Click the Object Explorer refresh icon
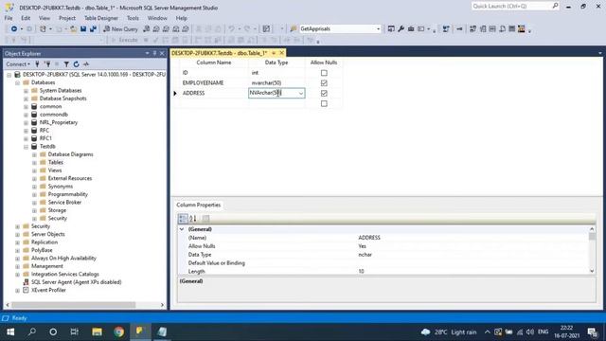Image resolution: width=606 pixels, height=341 pixels. point(76,64)
